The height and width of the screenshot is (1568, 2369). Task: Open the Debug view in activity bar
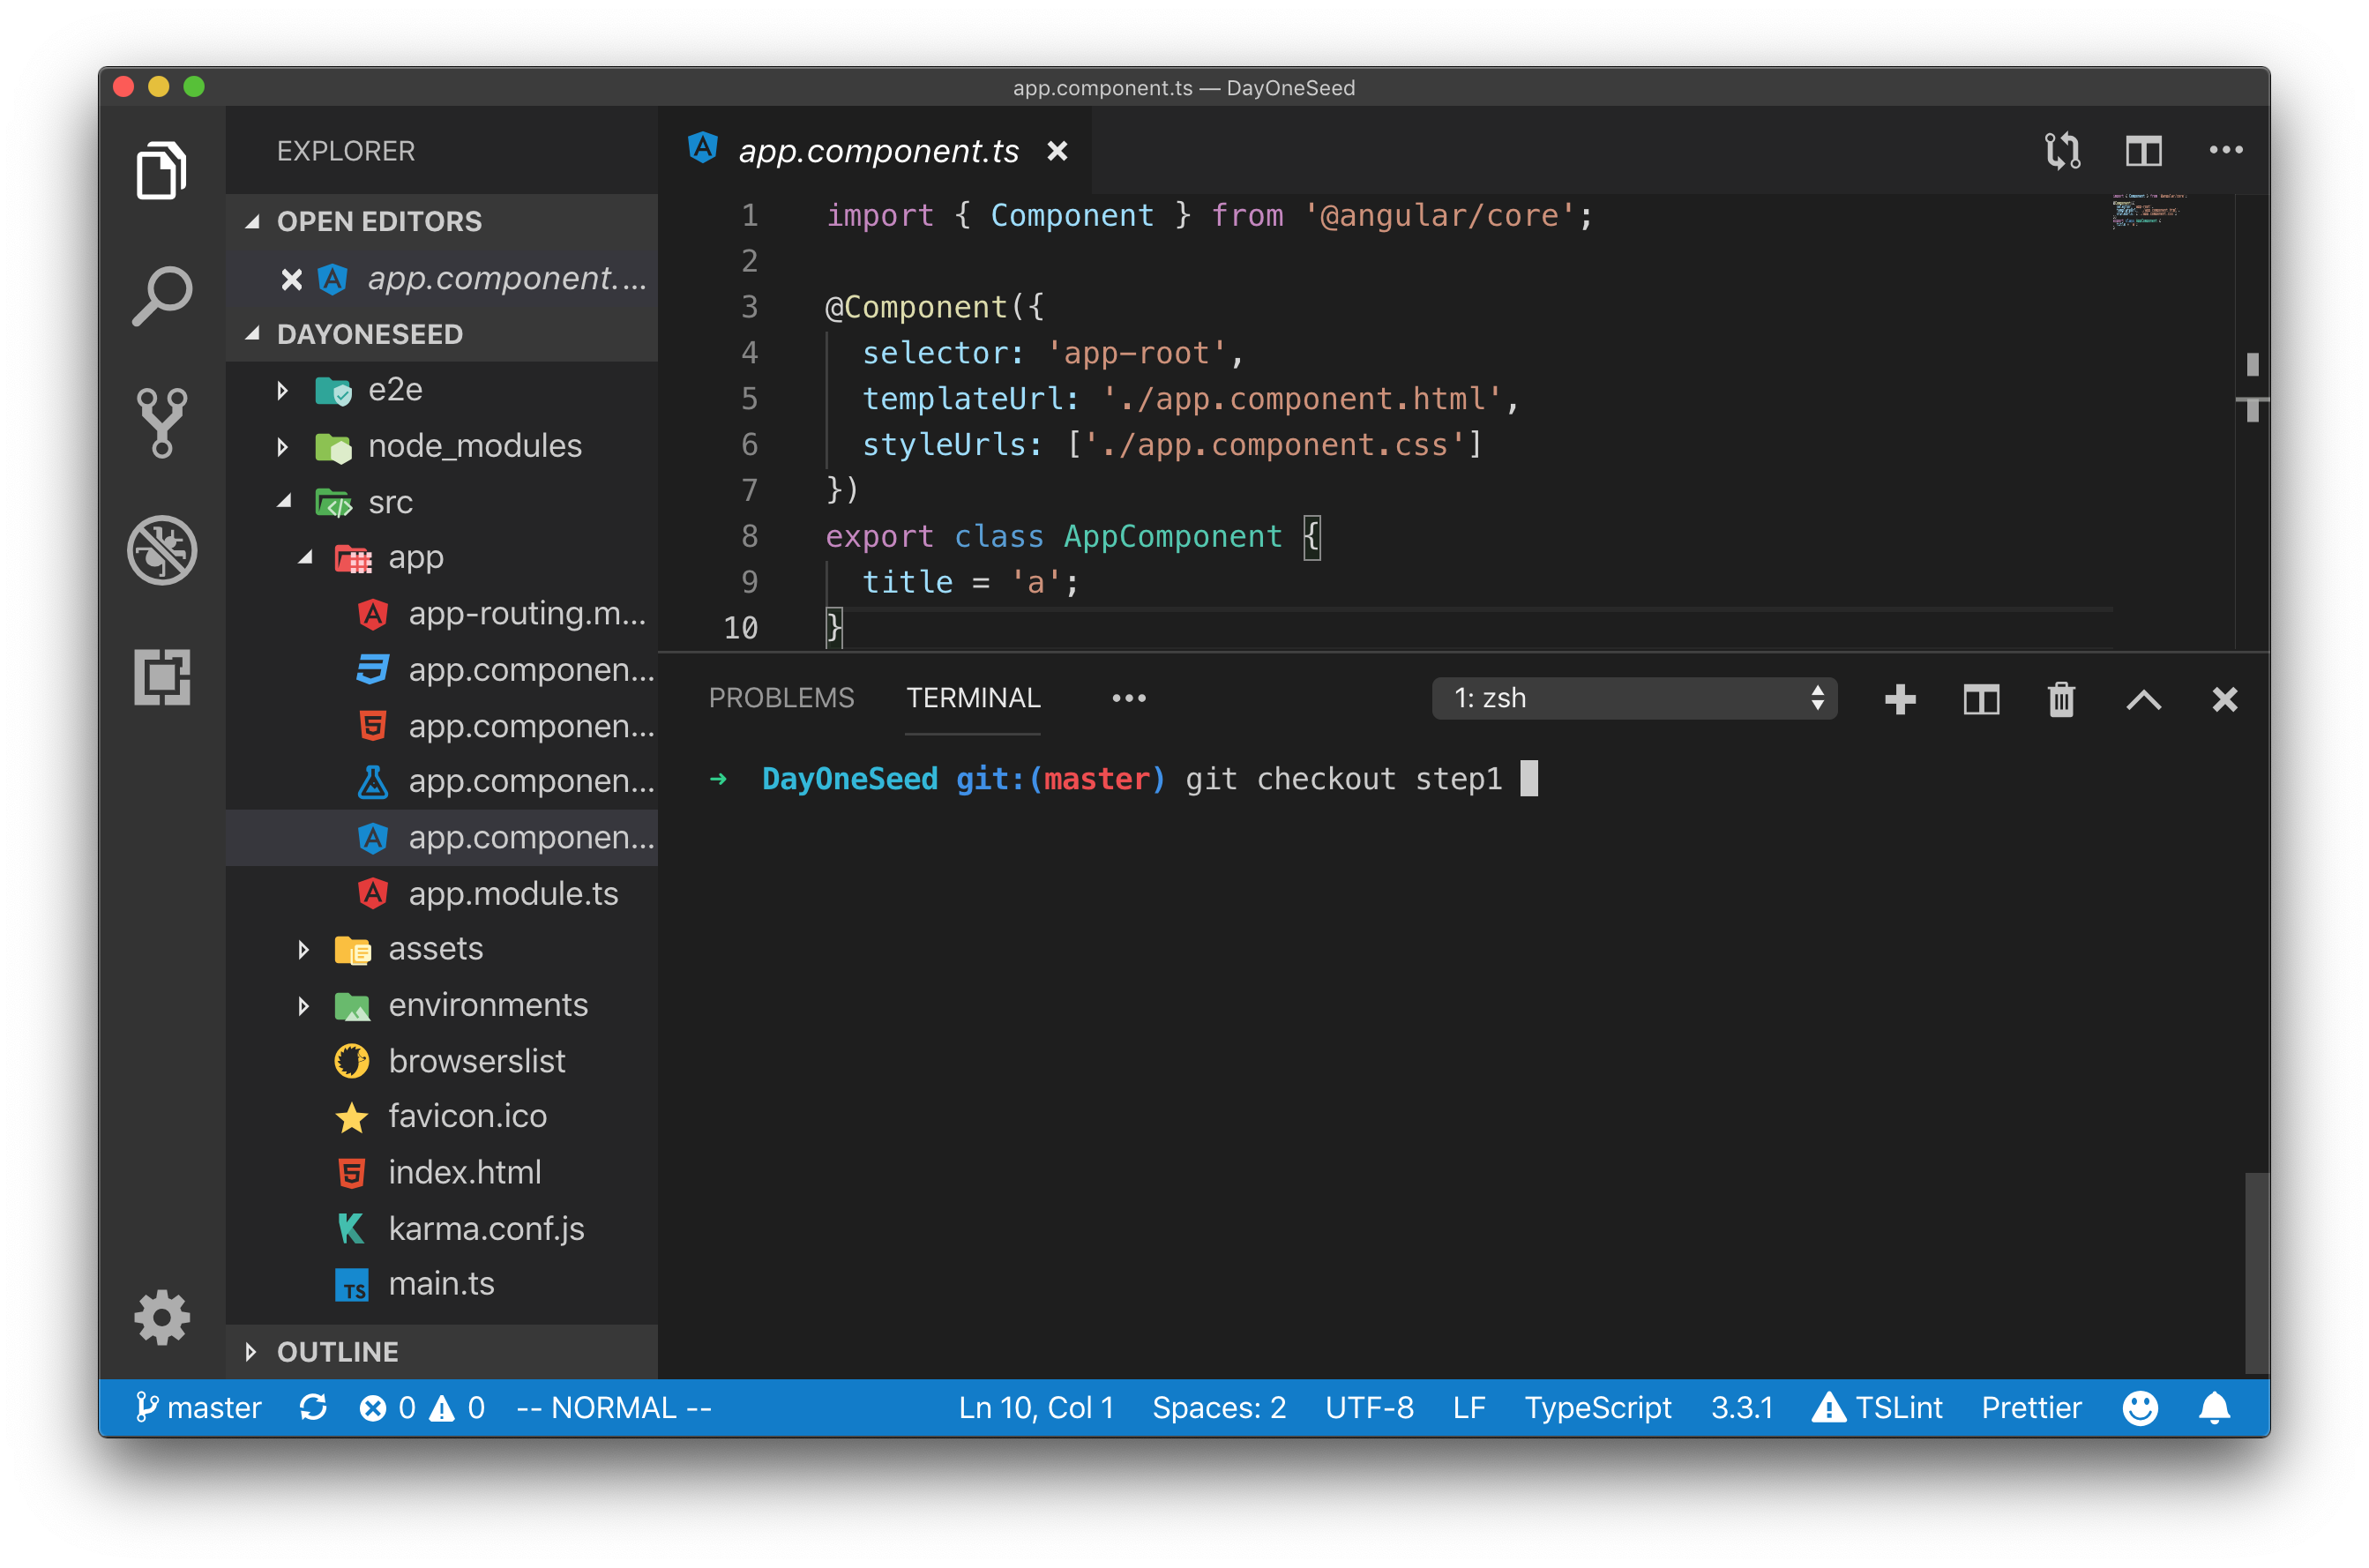161,550
